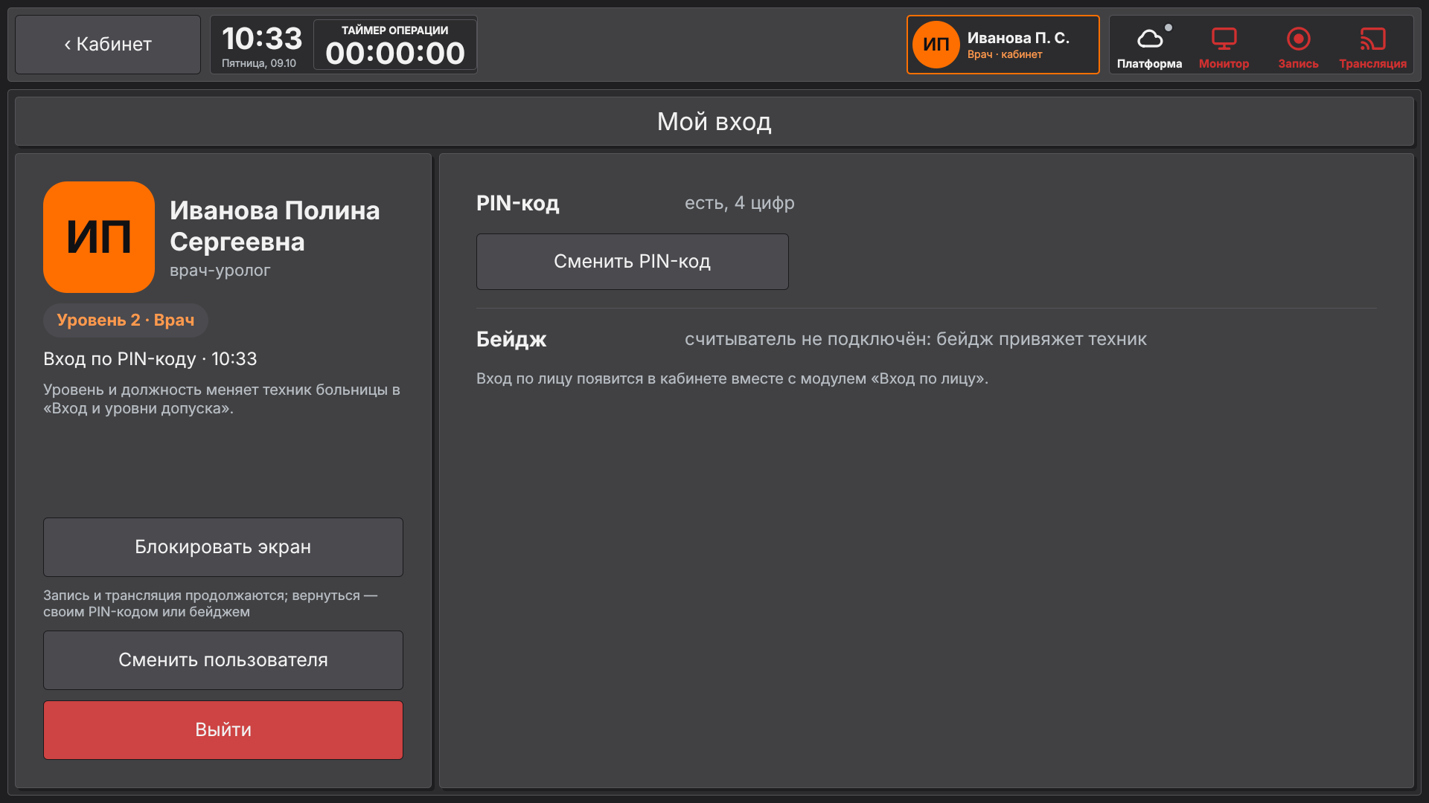
Task: Go back using the Кабинет button
Action: point(108,45)
